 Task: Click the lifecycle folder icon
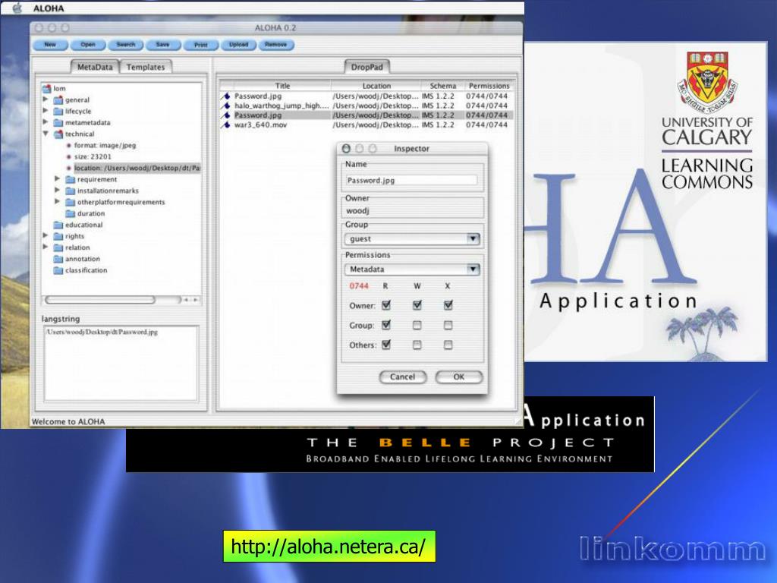[x=58, y=112]
